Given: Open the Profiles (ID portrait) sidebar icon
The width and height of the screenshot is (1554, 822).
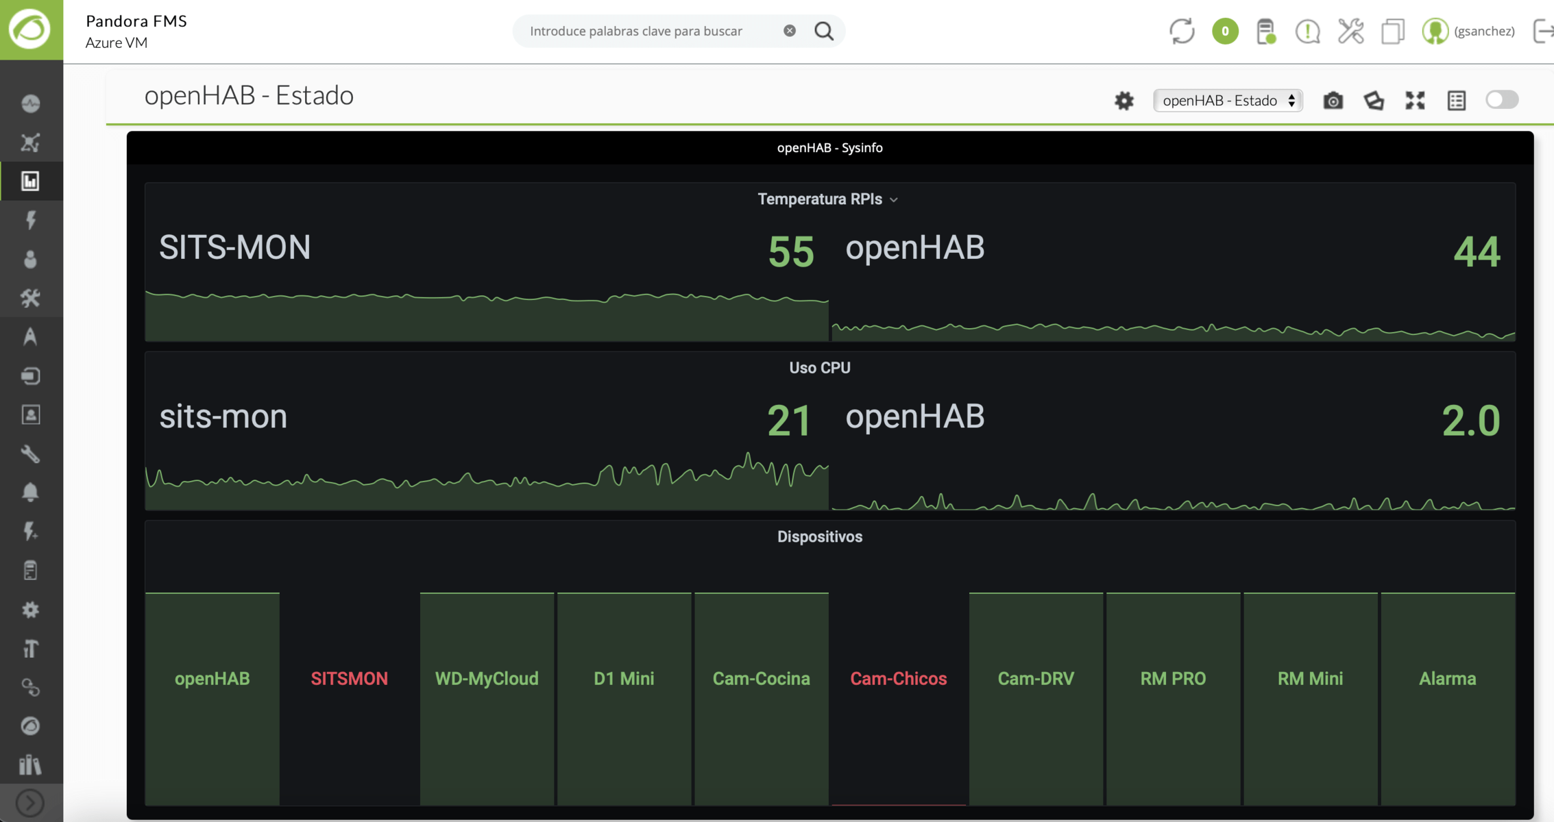Looking at the screenshot, I should 30,414.
